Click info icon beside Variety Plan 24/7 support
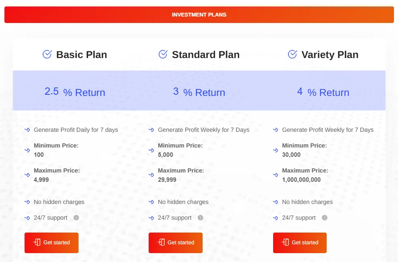398x262 pixels. click(325, 218)
